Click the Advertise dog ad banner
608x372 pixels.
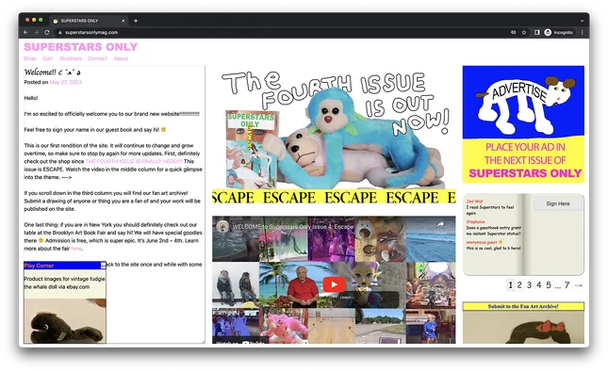click(x=523, y=124)
